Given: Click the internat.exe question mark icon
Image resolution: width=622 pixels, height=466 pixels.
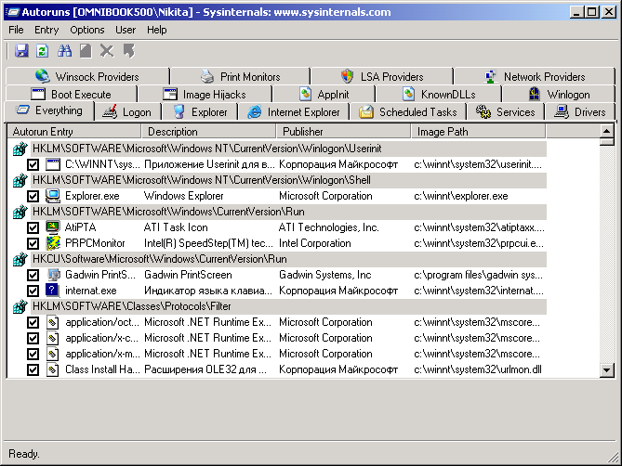Looking at the screenshot, I should coord(52,291).
